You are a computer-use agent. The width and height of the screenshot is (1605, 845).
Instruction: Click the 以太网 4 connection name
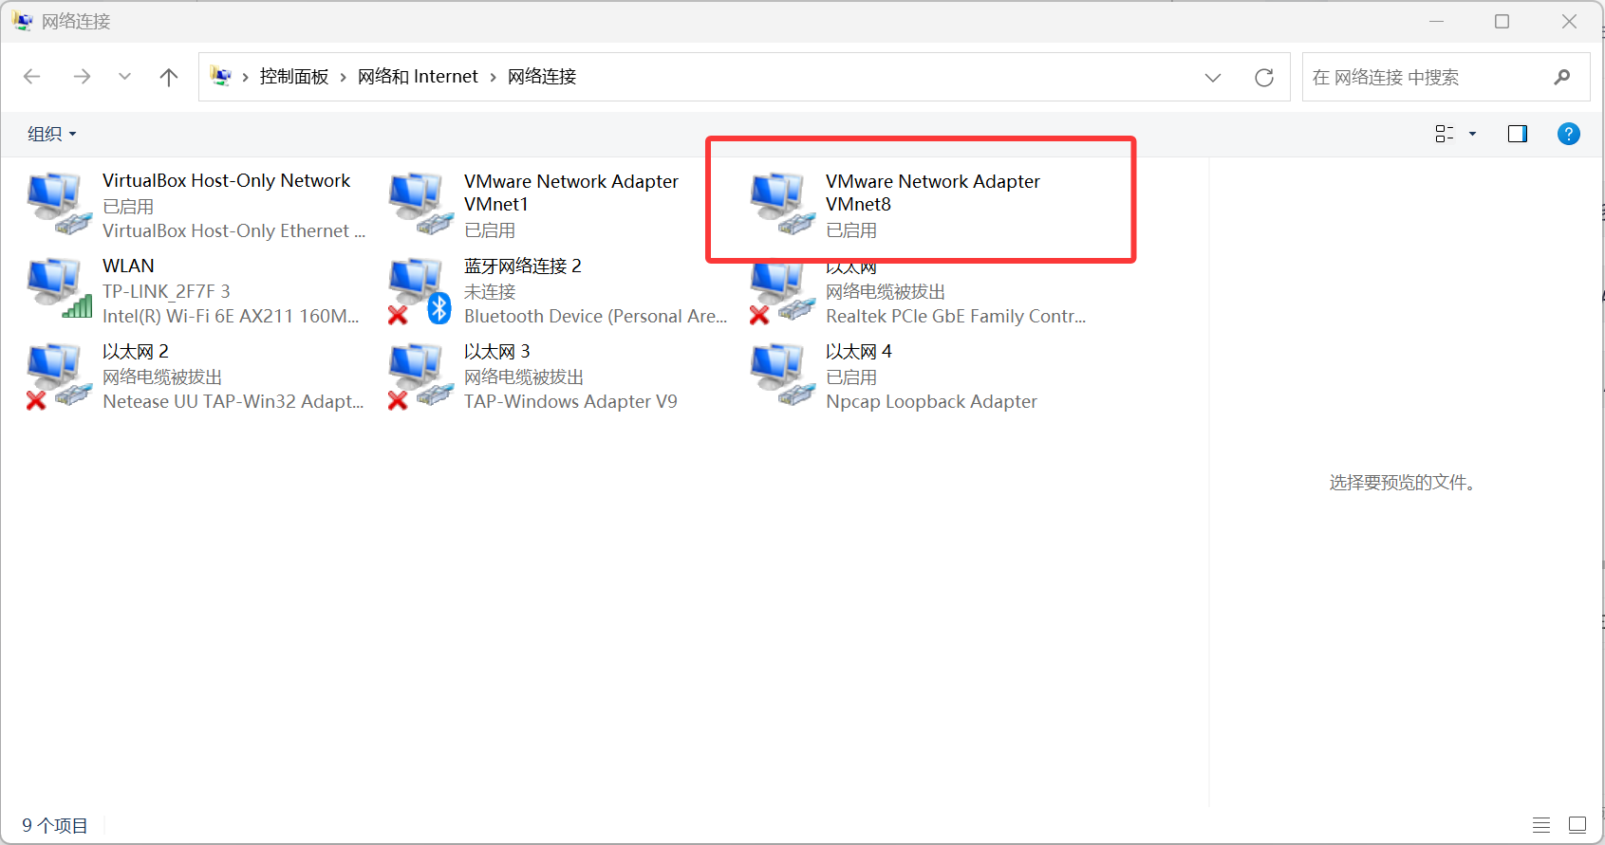[859, 351]
